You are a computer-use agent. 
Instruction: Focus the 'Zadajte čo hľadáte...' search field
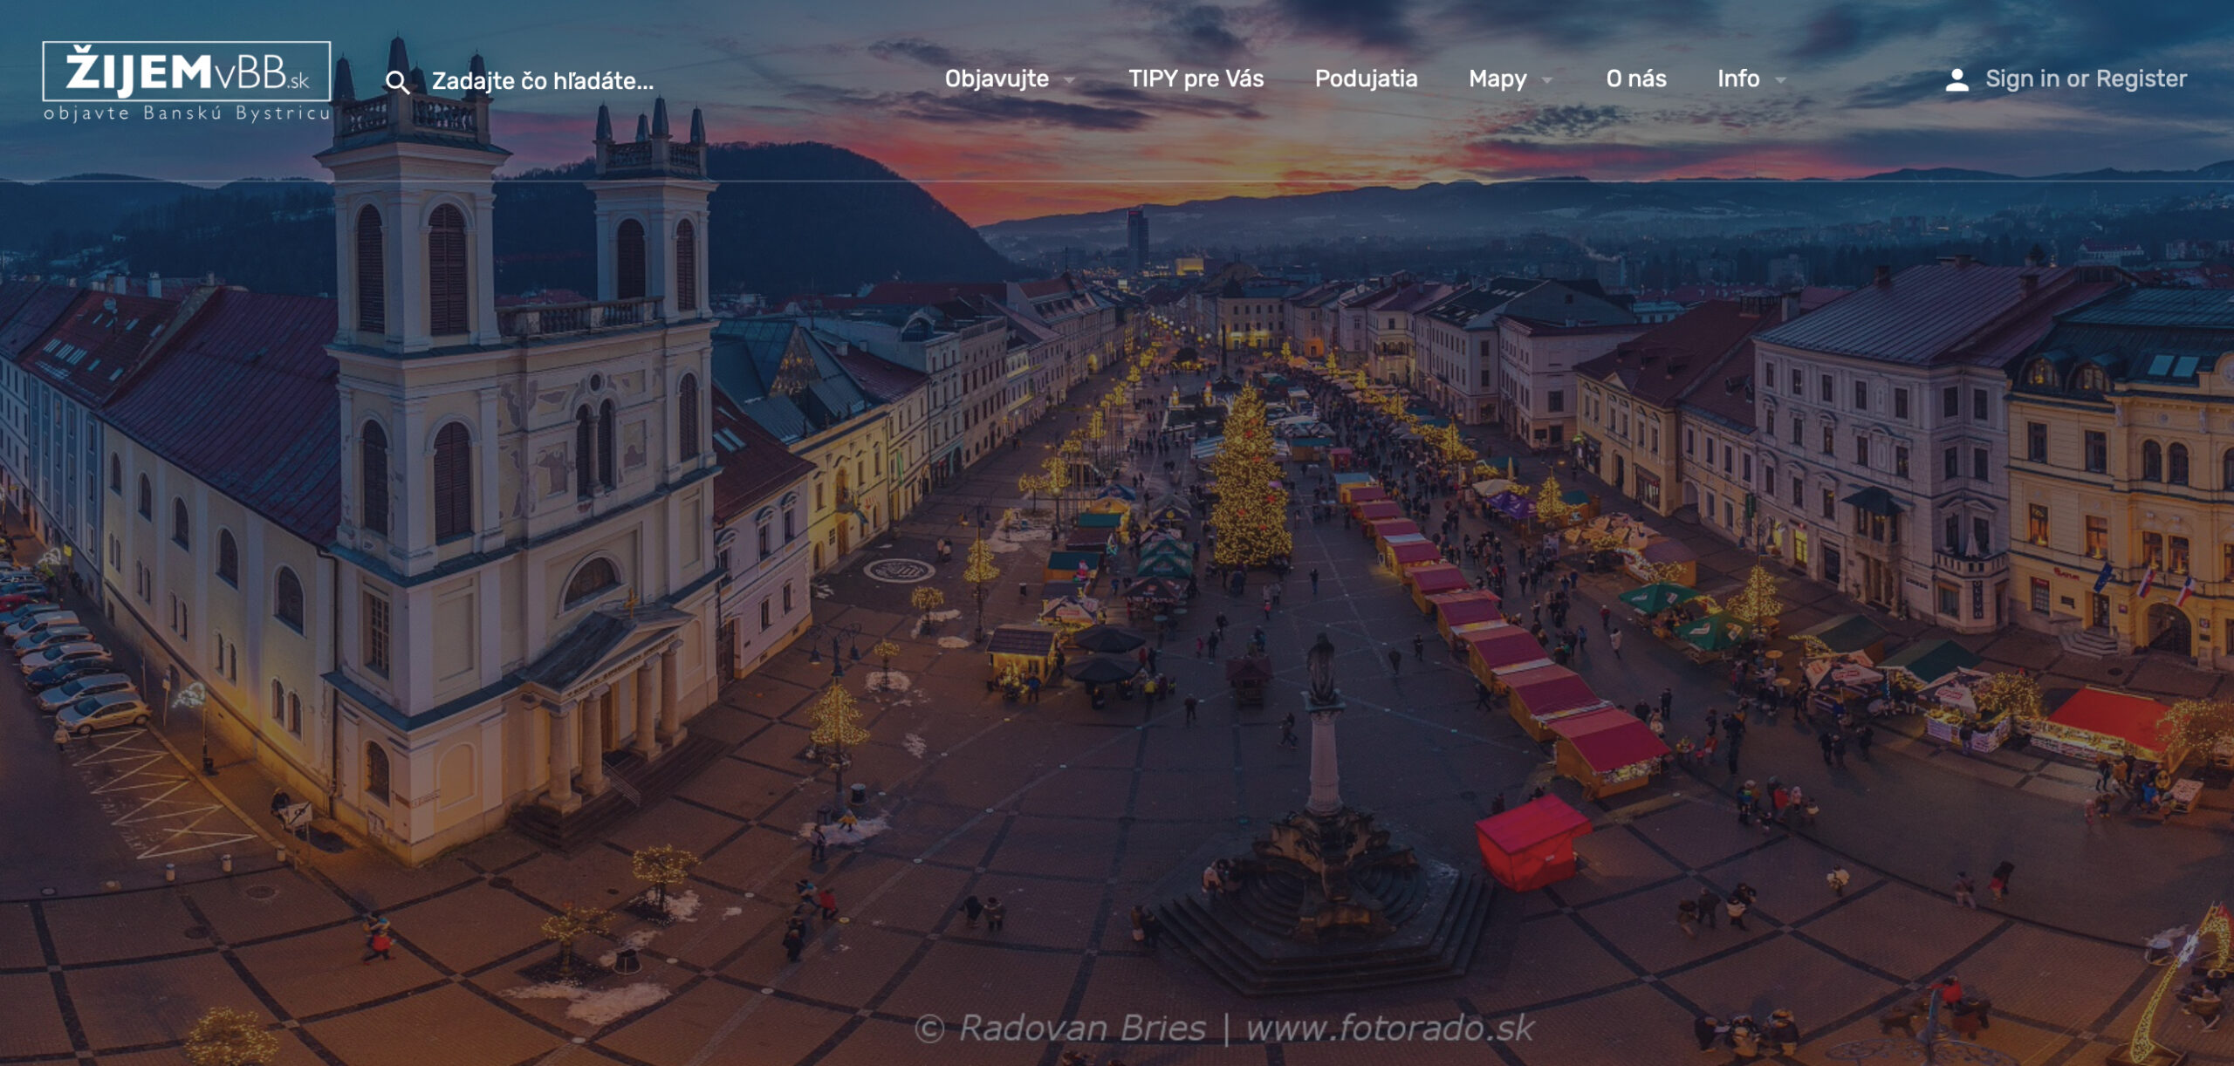pos(543,81)
